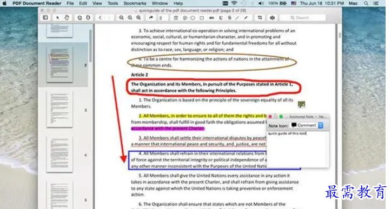Image resolution: width=391 pixels, height=209 pixels.
Task: Open the PDF Document Reader app menu
Action: [x=37, y=3]
